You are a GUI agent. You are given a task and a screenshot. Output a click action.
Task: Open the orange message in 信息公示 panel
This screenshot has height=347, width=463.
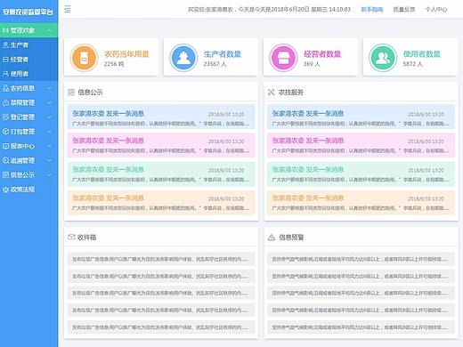(x=161, y=202)
